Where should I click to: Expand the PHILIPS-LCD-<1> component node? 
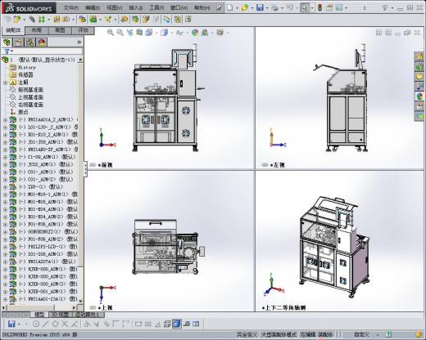tap(5, 247)
